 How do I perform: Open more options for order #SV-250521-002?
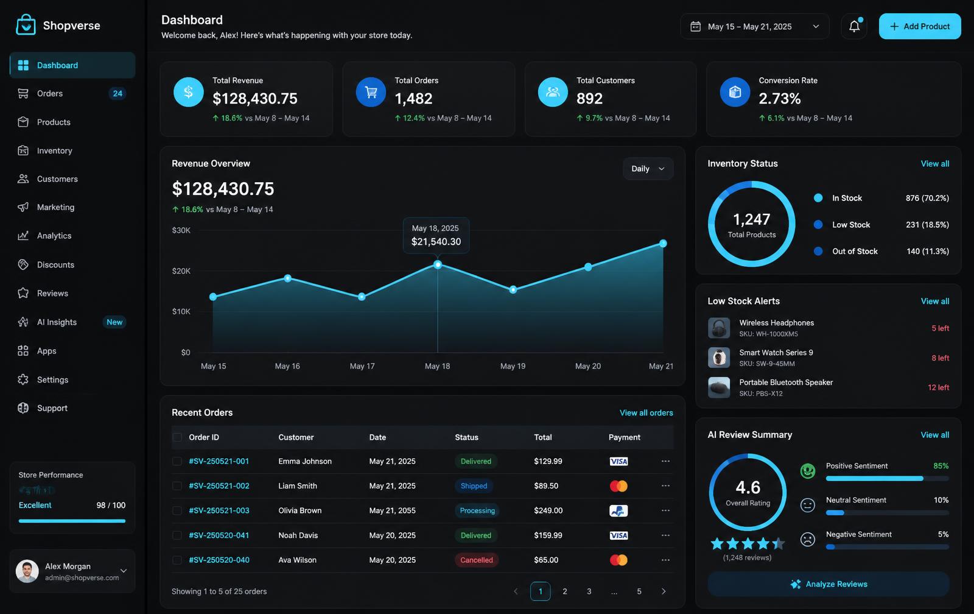coord(665,485)
